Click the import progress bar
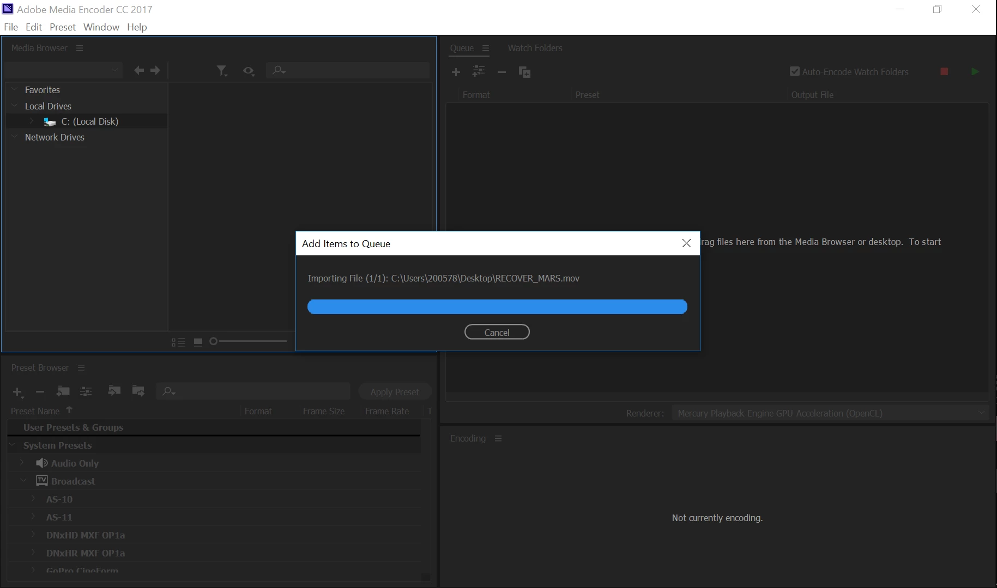Viewport: 997px width, 588px height. [497, 307]
